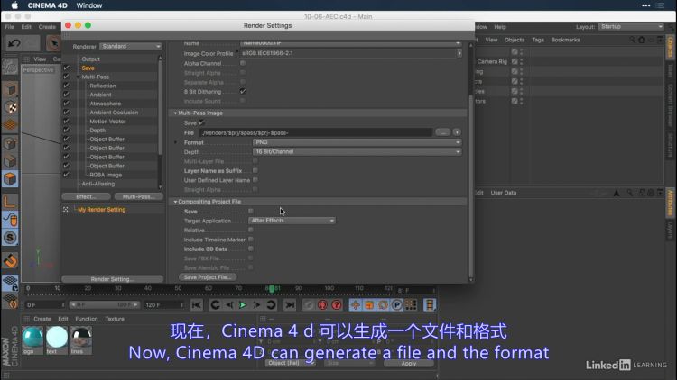677x380 pixels.
Task: Toggle the scale keyframe icon
Action: pos(369,305)
